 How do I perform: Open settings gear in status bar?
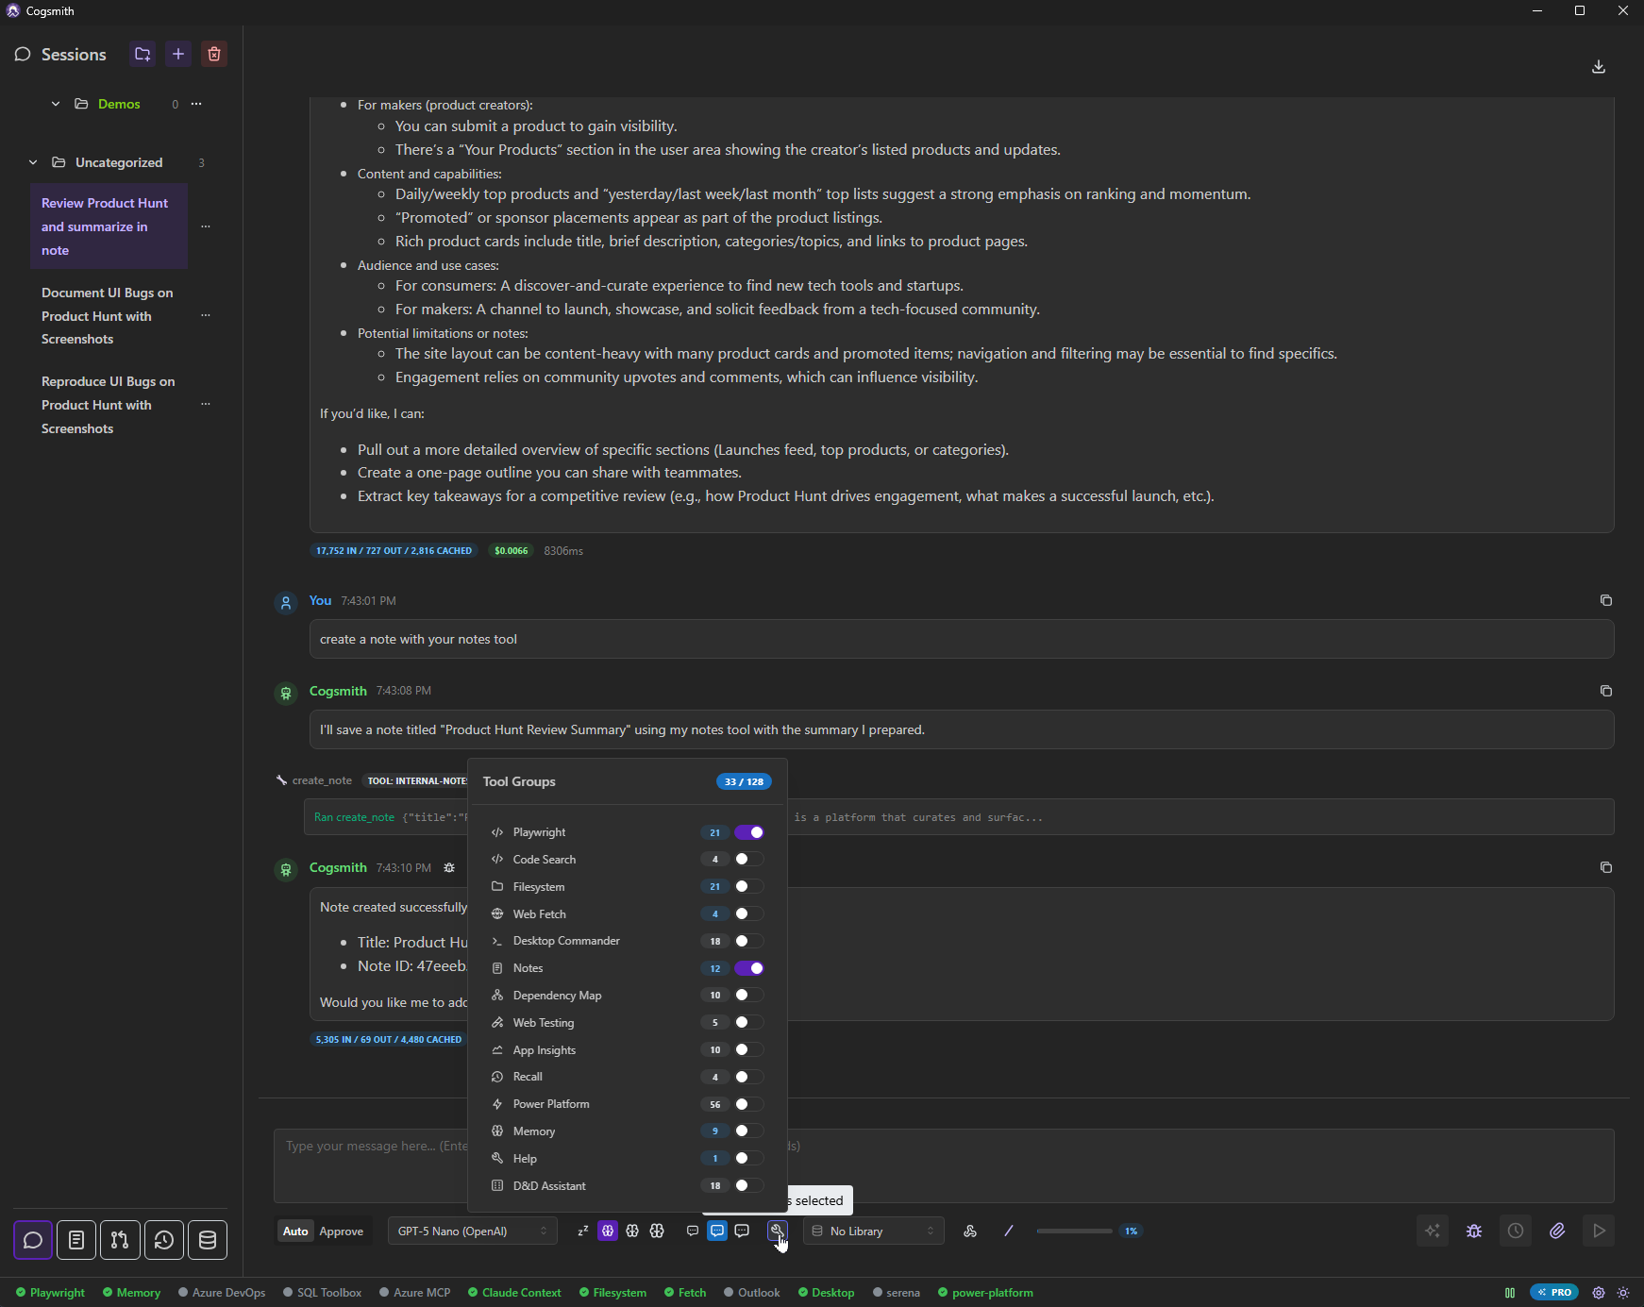tap(1599, 1293)
